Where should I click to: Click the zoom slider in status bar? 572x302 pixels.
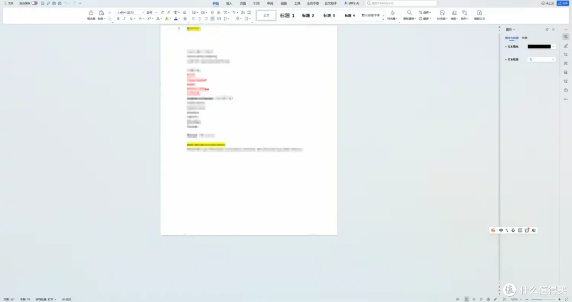tap(543, 299)
